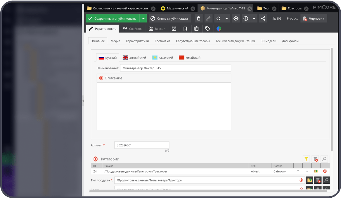This screenshot has height=198, width=341.
Task: Click the Подтип column header
Action: point(282,166)
